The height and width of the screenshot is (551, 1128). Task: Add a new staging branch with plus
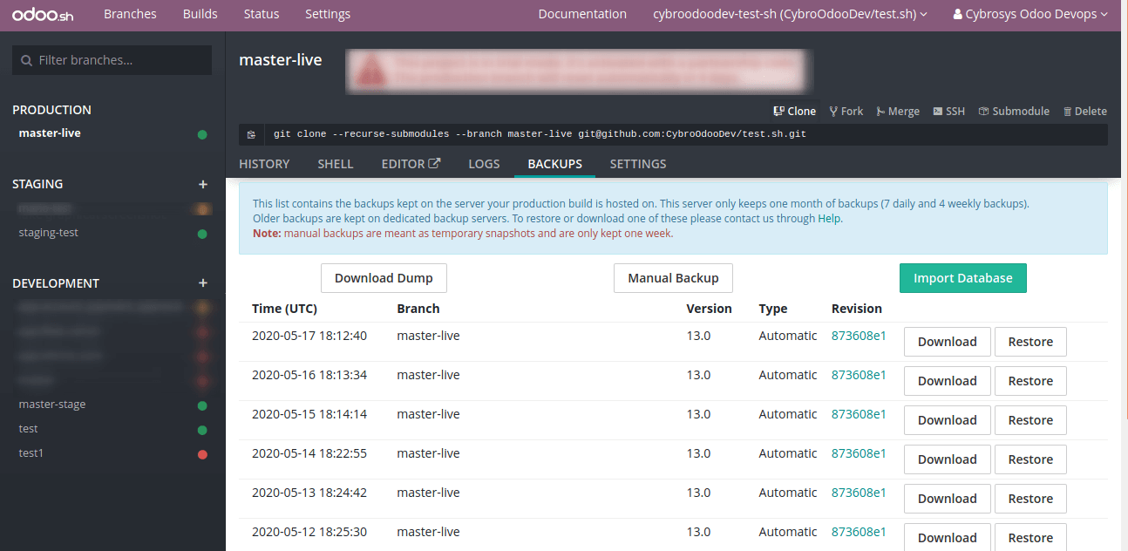click(x=203, y=184)
